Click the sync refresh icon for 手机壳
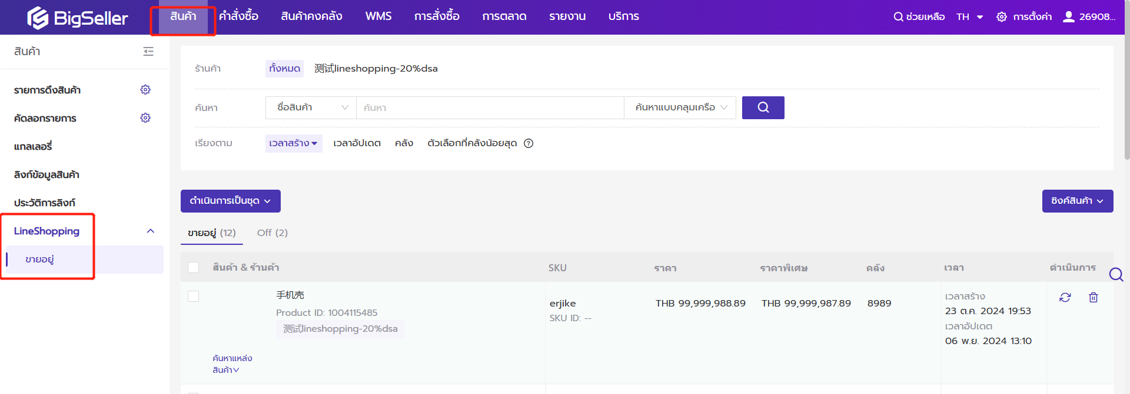 pyautogui.click(x=1065, y=298)
